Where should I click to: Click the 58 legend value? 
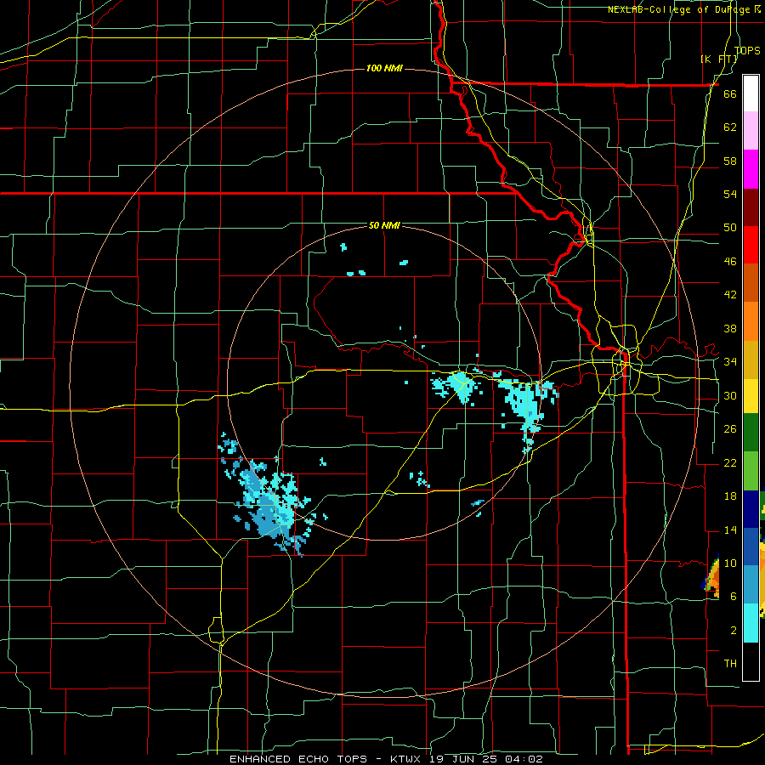[730, 161]
